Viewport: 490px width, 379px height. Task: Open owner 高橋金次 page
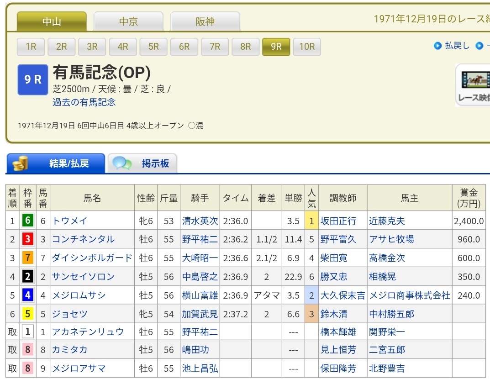point(387,258)
